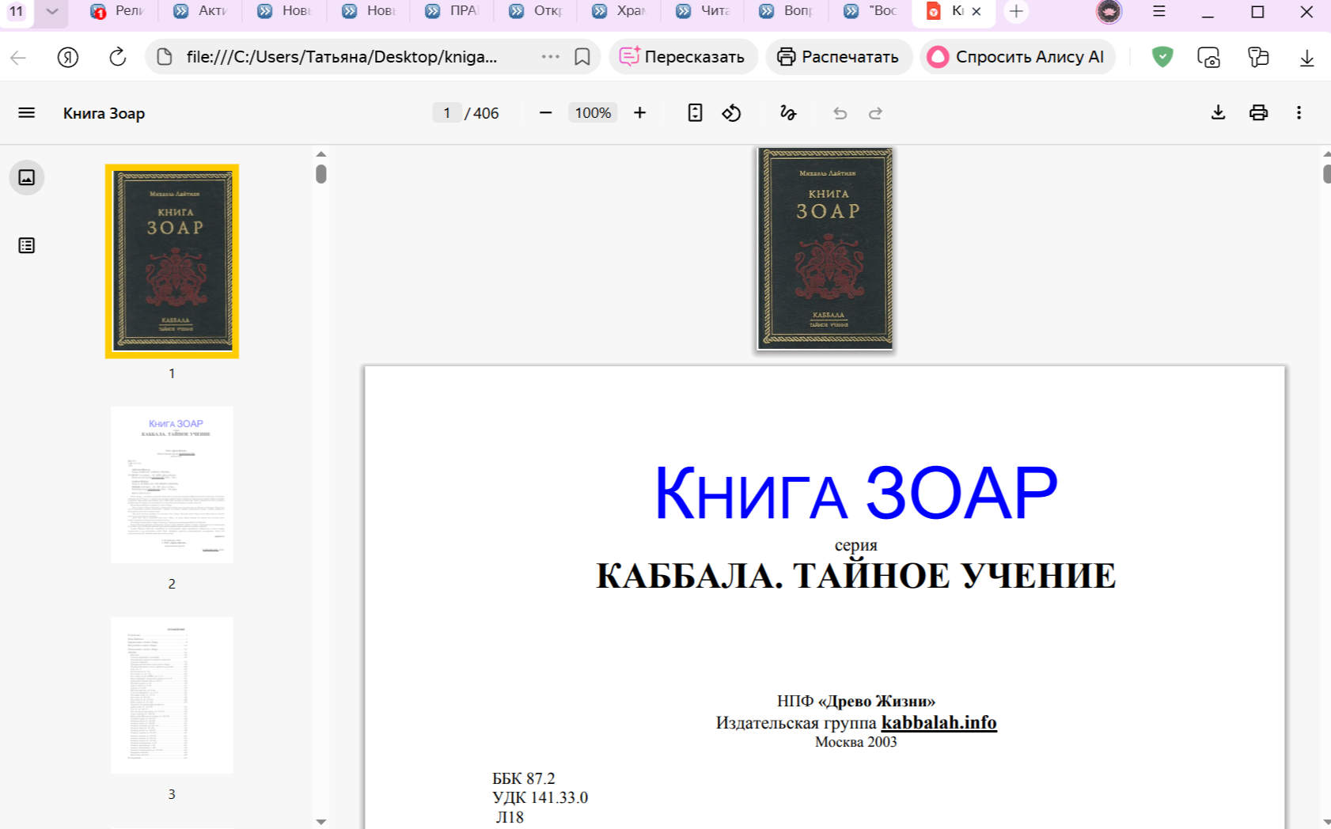Open the address bar three-dots menu
The image size is (1331, 829).
(551, 57)
